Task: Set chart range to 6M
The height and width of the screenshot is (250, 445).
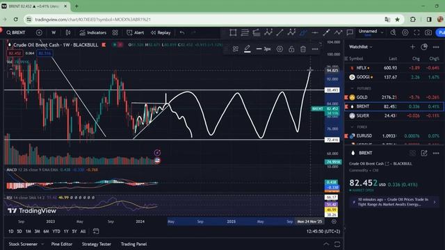Action: click(46, 231)
